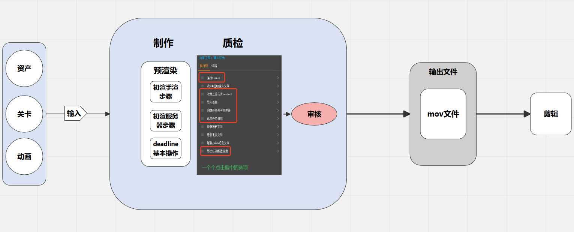
Task: Click the 预渲染 title
Action: (166, 70)
